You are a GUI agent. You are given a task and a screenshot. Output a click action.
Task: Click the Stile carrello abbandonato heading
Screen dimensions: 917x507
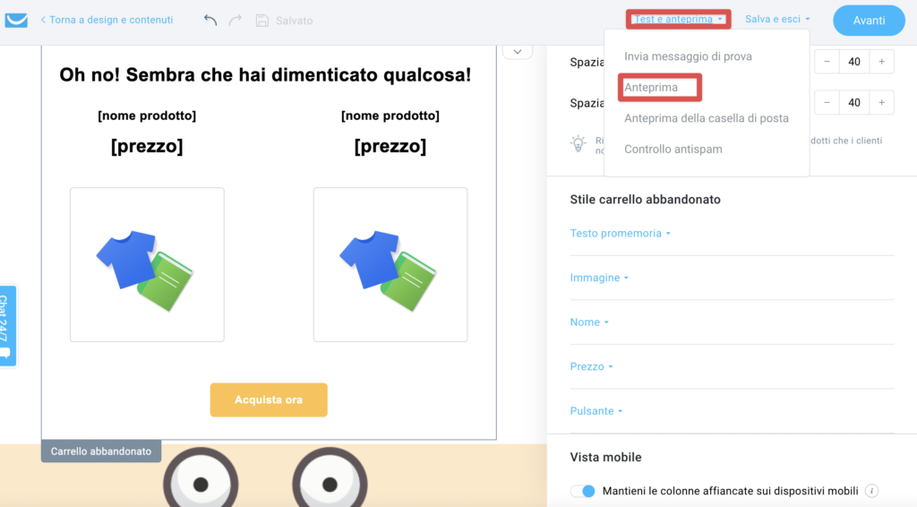[x=645, y=200]
